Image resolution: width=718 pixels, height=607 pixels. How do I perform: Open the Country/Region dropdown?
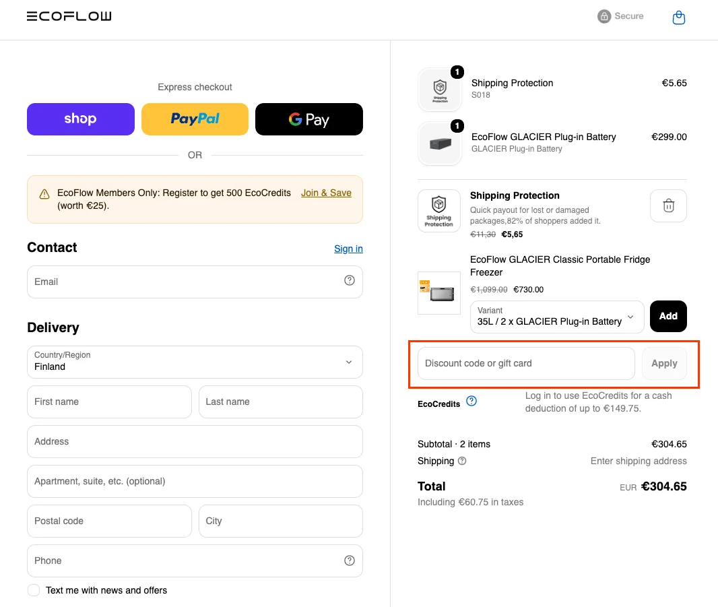195,362
